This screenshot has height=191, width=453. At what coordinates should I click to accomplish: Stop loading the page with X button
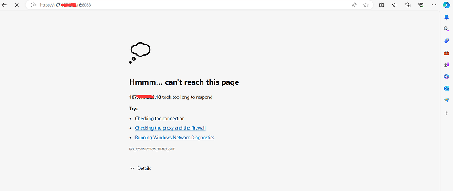(x=16, y=5)
